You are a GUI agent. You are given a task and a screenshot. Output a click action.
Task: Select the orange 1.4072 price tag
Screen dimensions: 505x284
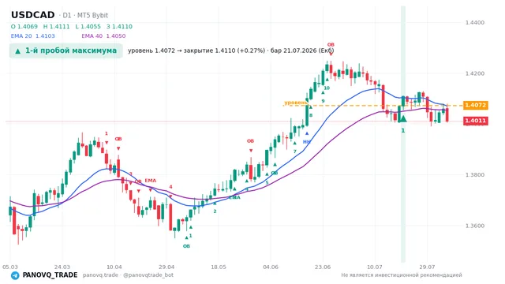tap(475, 105)
